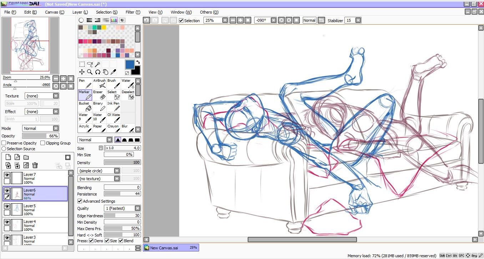Viewport: 484px width, 259px height.
Task: Select the rotate view tool
Action: point(97,72)
